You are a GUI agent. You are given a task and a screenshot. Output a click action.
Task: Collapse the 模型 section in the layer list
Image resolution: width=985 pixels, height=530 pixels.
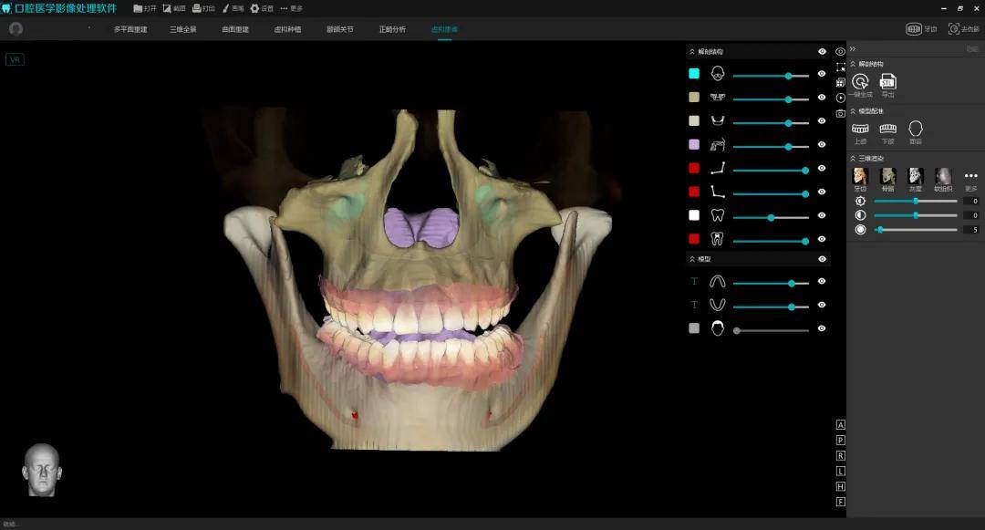[x=692, y=259]
